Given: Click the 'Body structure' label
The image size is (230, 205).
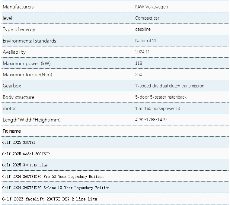Looking at the screenshot, I should click(x=18, y=97).
